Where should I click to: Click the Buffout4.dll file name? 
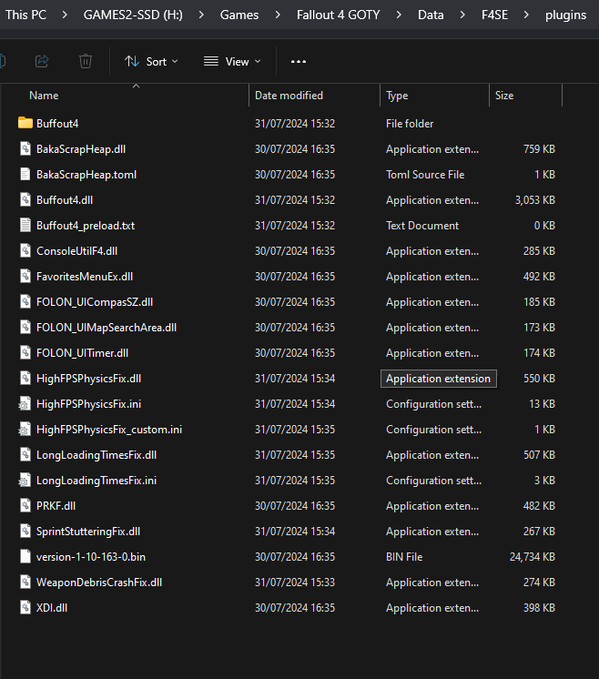(65, 200)
